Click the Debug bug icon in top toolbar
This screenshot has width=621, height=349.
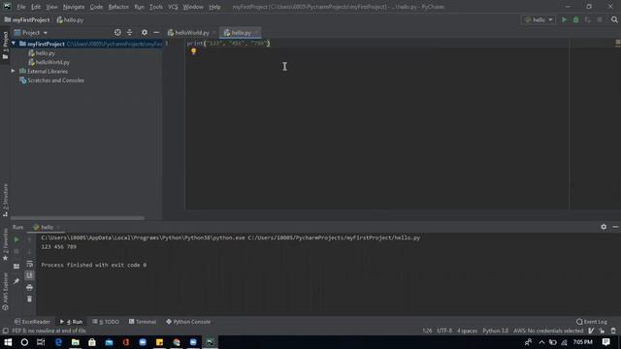coord(575,19)
